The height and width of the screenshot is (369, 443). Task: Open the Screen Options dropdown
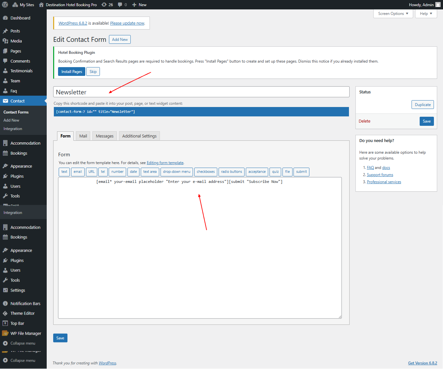pyautogui.click(x=393, y=14)
